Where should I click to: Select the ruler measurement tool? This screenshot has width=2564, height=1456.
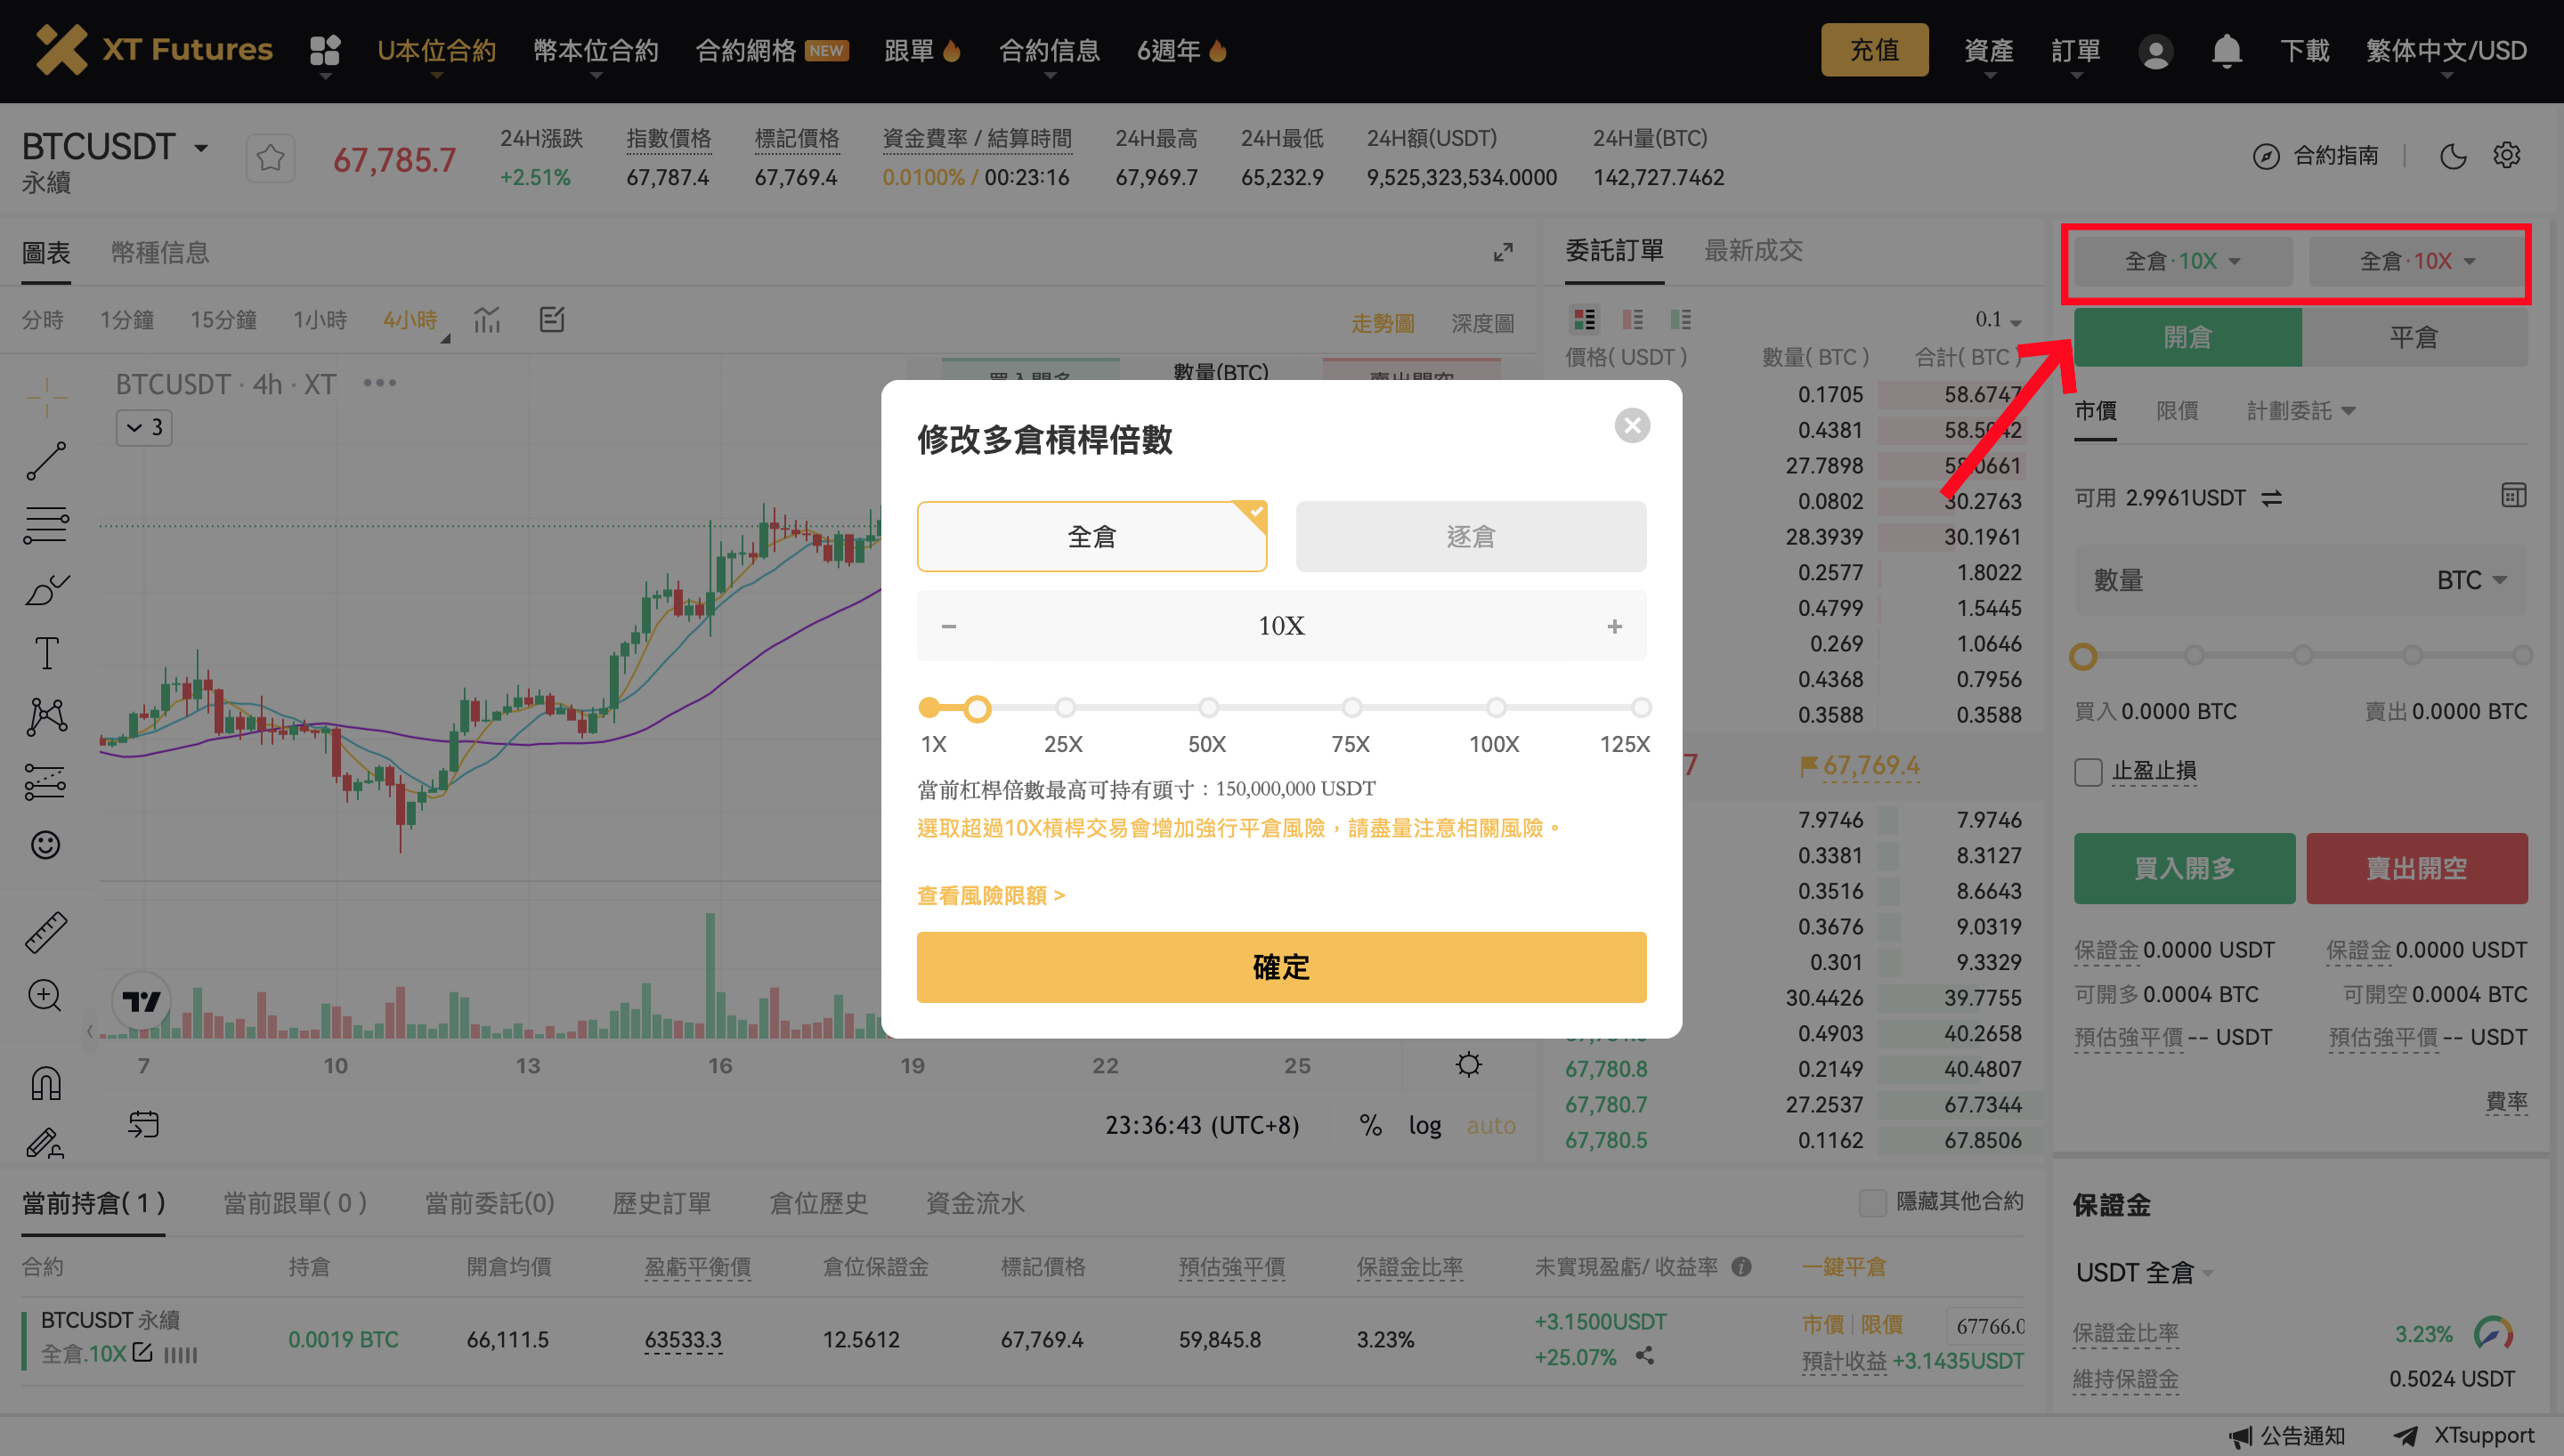(45, 931)
